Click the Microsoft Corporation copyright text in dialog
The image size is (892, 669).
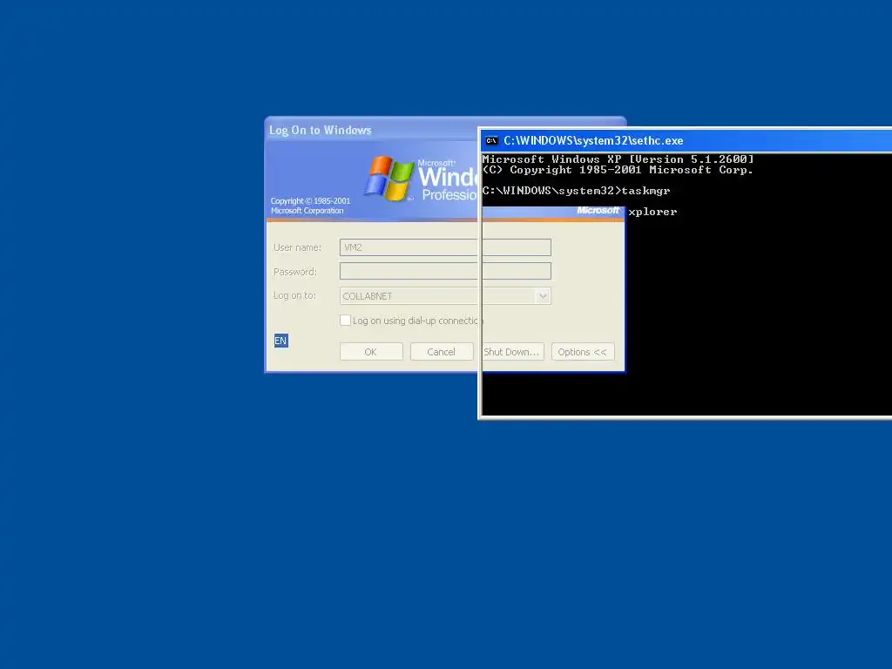pyautogui.click(x=310, y=206)
